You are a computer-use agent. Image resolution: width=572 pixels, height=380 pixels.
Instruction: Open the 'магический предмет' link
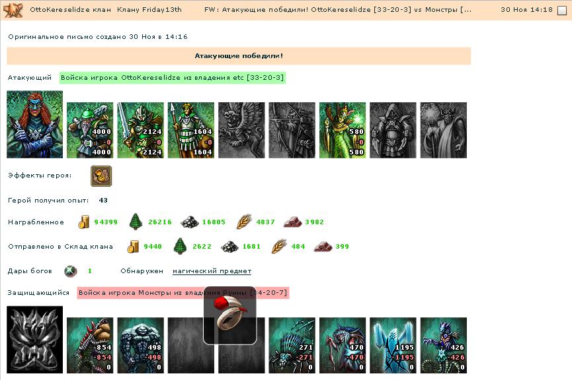(212, 271)
